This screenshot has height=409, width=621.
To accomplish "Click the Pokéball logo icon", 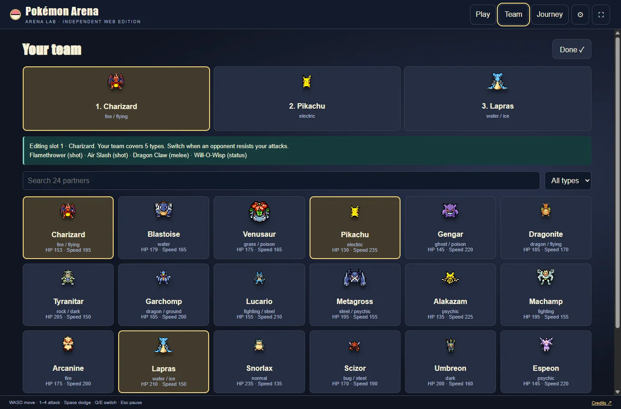I will 15,15.
